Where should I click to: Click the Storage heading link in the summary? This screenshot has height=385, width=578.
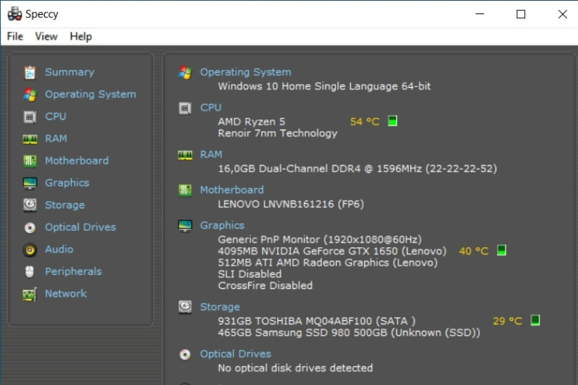click(220, 307)
